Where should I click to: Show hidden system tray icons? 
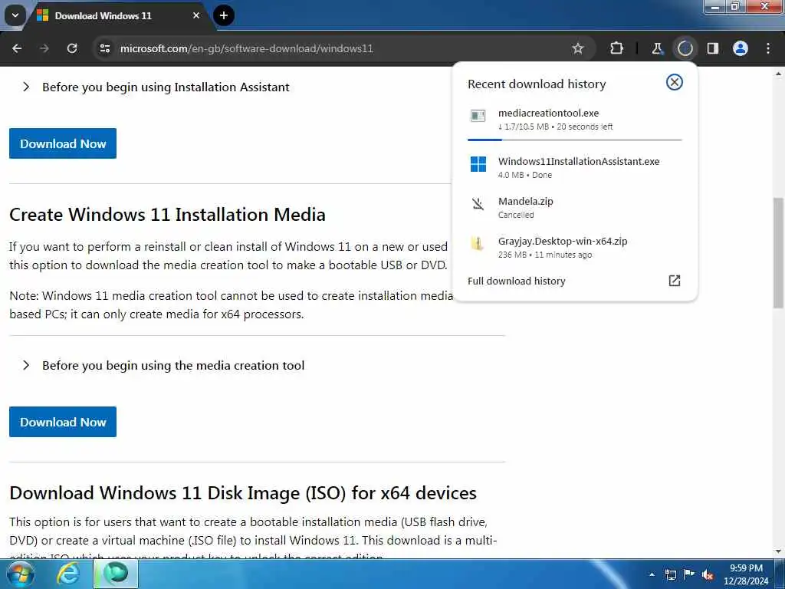coord(652,574)
